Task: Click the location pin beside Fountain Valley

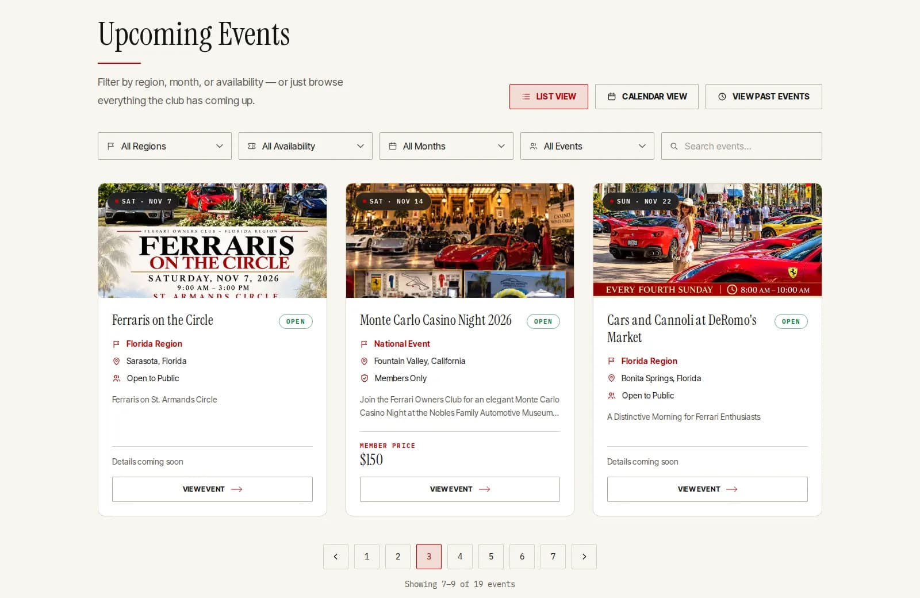Action: click(364, 361)
